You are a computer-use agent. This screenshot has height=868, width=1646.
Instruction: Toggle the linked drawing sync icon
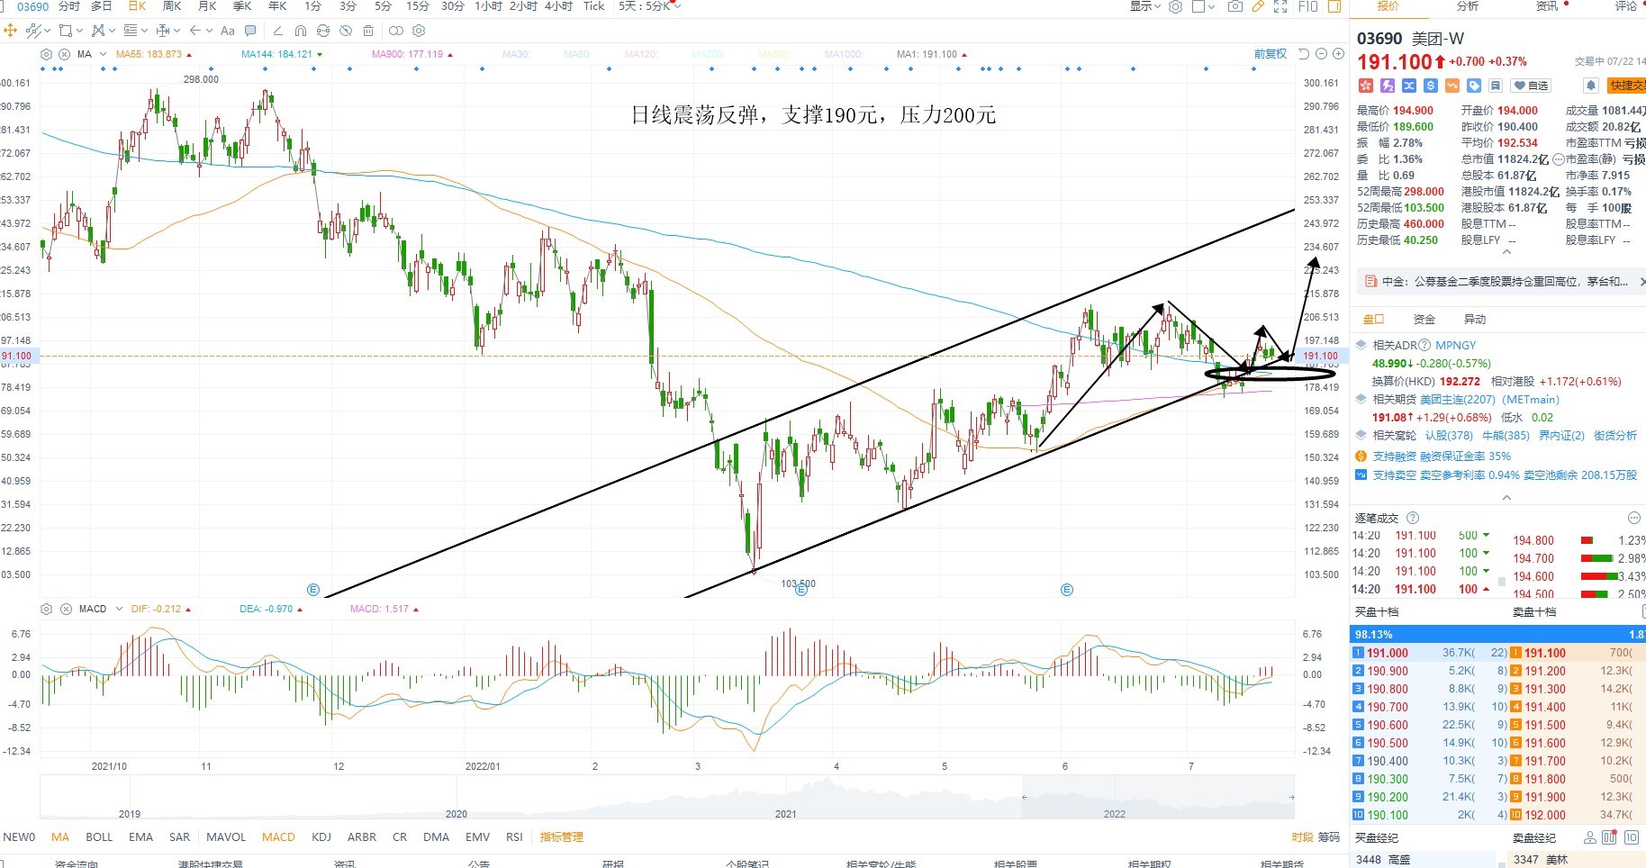click(x=323, y=31)
